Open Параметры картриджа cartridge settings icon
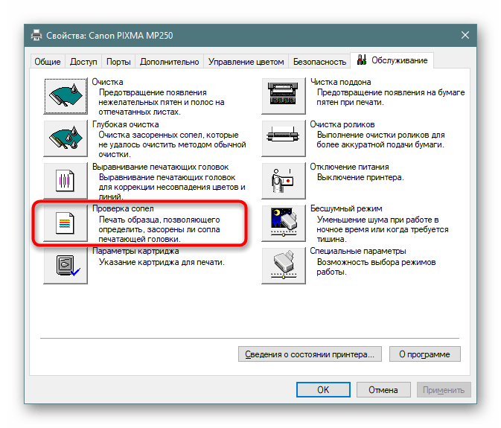501x428 pixels. 66,265
